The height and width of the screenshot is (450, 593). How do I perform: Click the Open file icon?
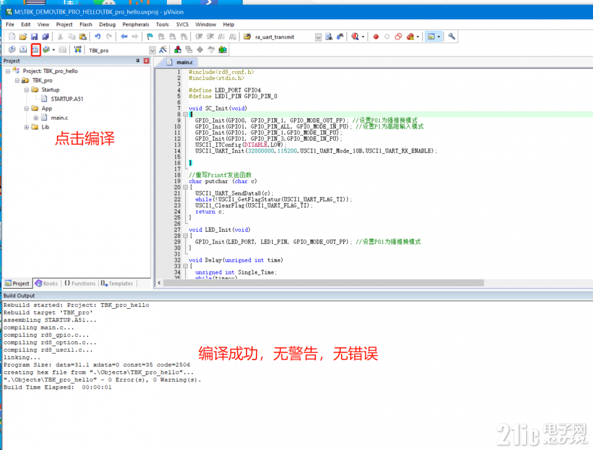(23, 37)
